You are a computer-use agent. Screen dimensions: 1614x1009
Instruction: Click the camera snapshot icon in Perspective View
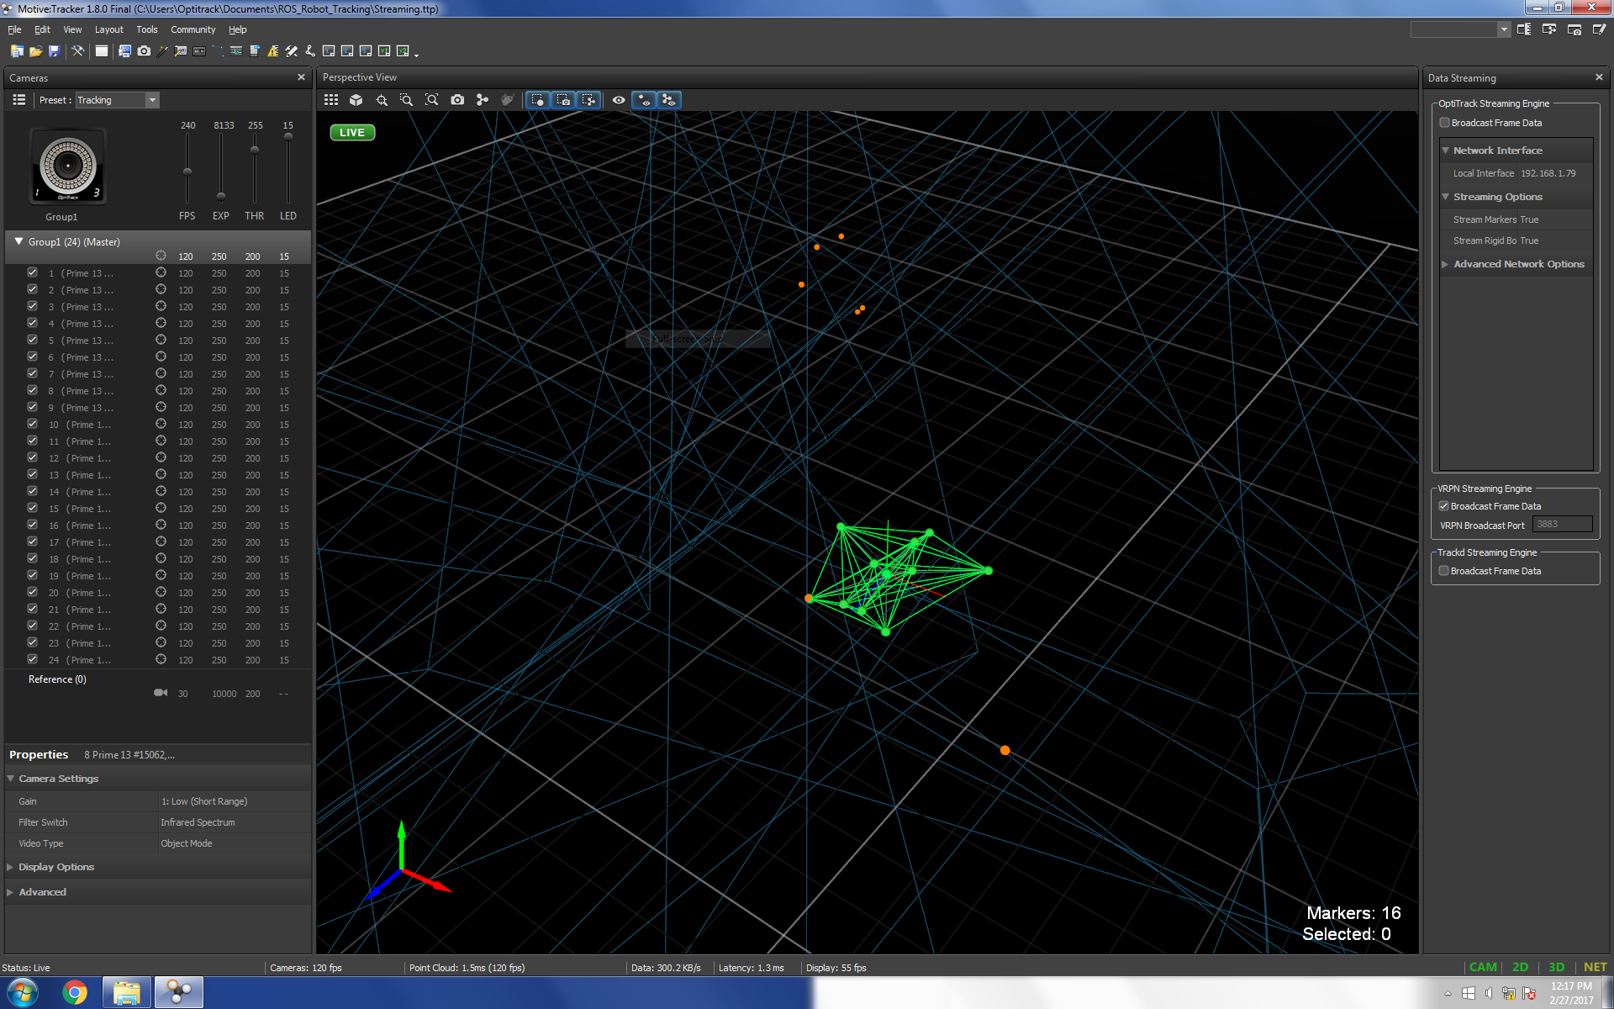457,100
